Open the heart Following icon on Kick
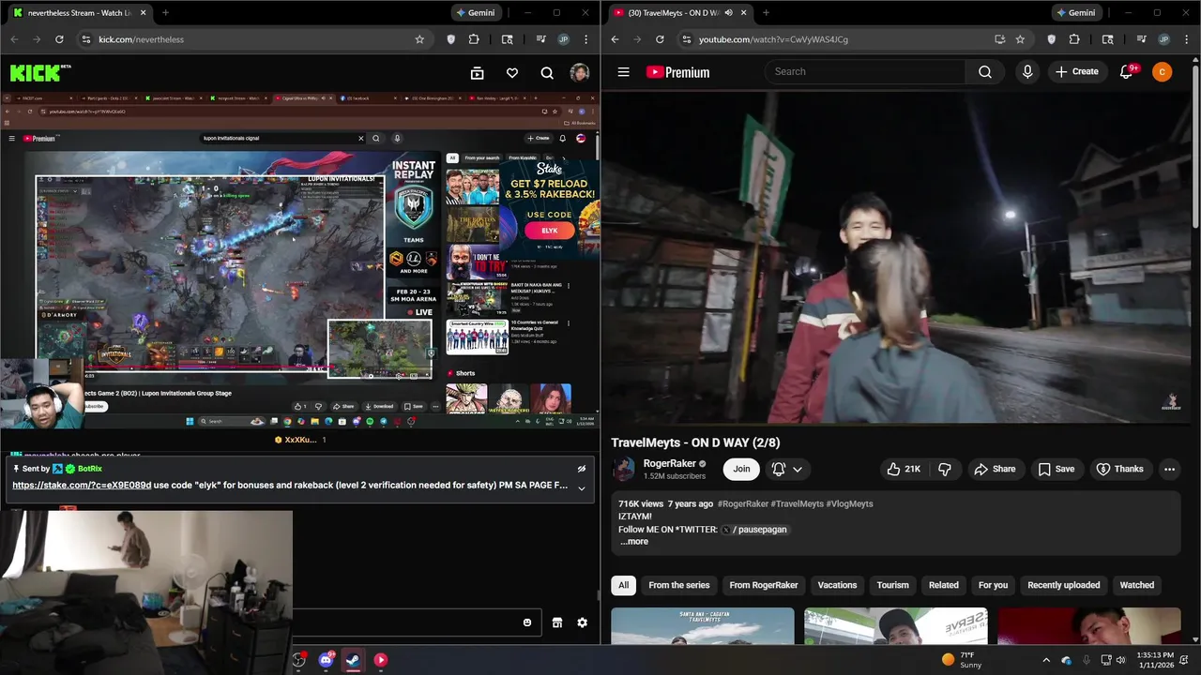Viewport: 1201px width, 675px height. (511, 73)
